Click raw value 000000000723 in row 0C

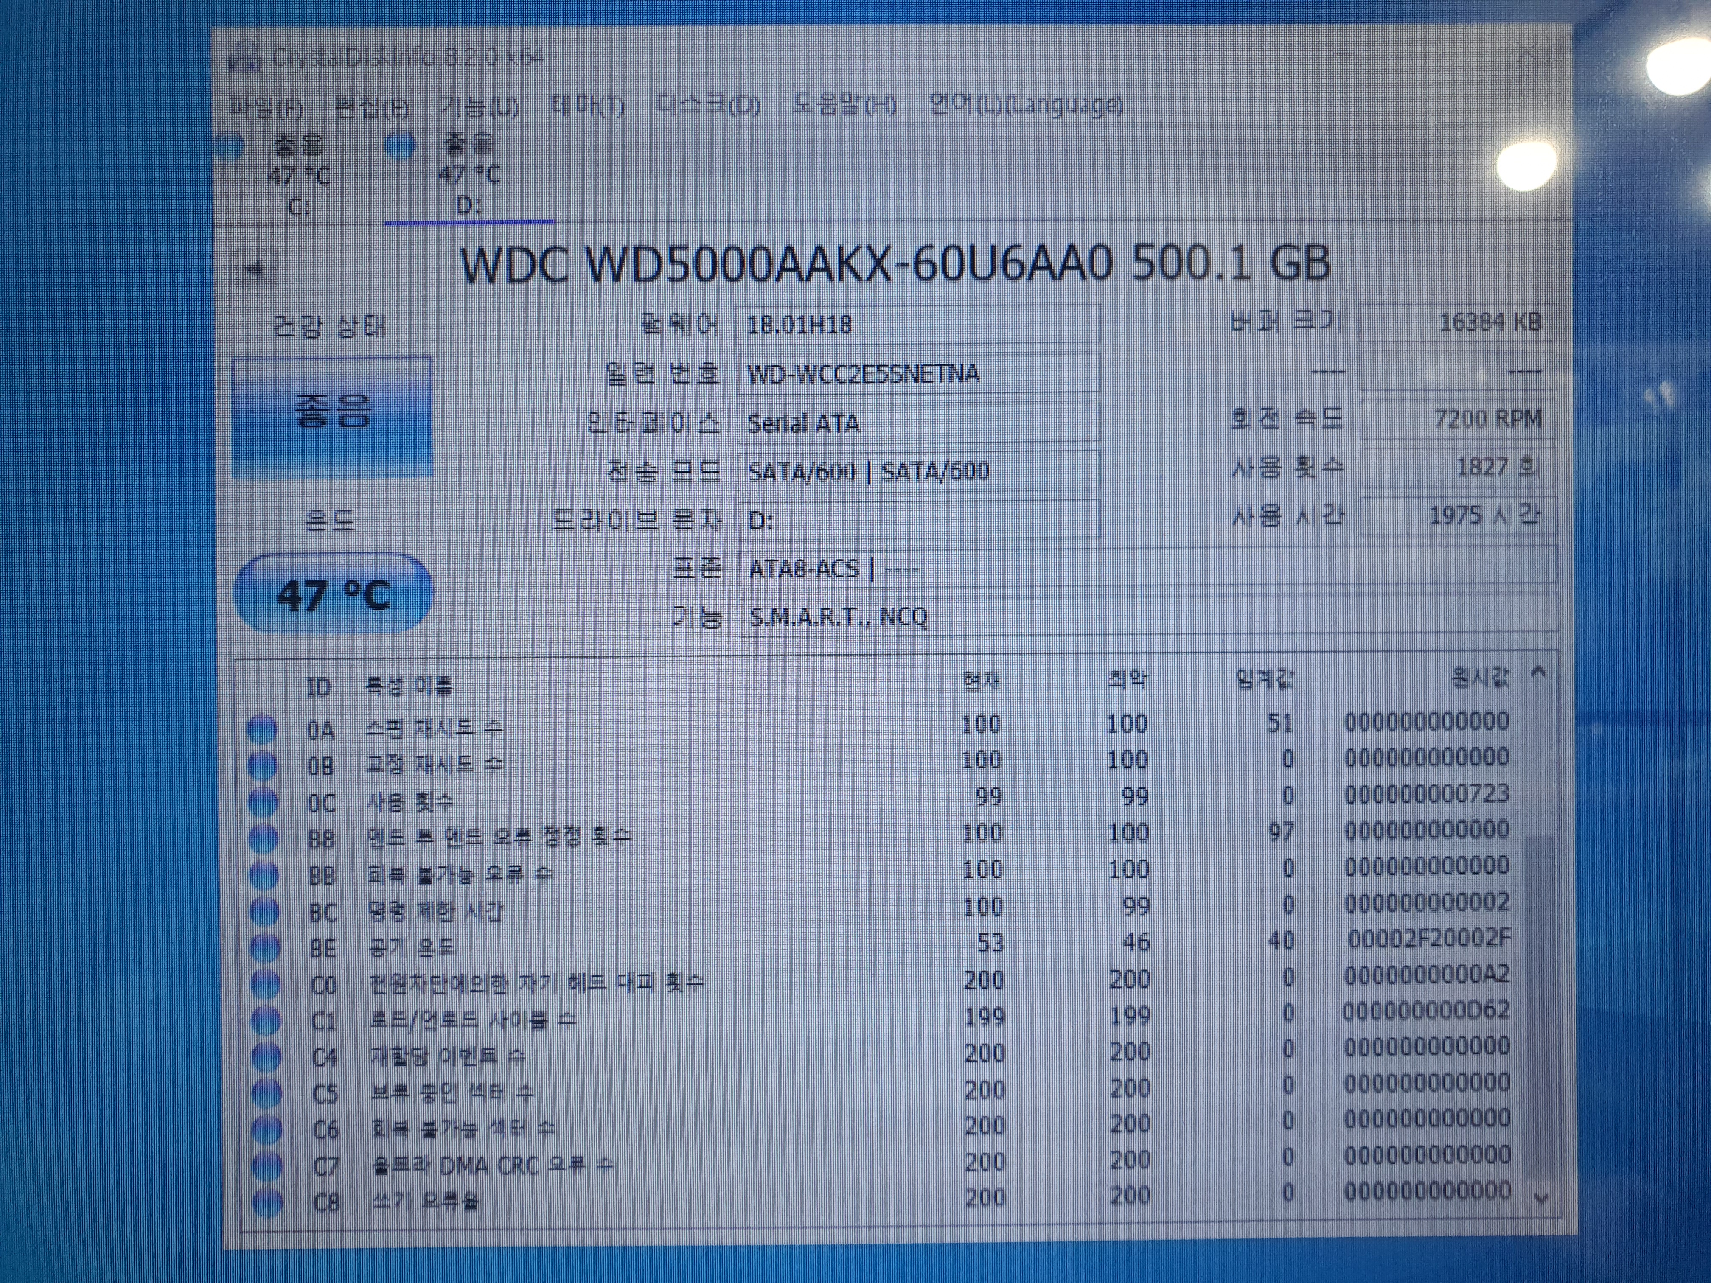pyautogui.click(x=1426, y=794)
